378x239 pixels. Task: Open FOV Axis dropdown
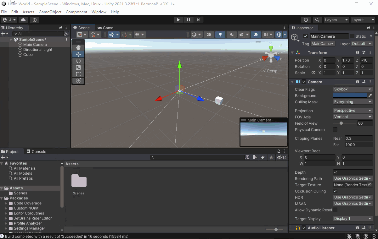(x=353, y=117)
